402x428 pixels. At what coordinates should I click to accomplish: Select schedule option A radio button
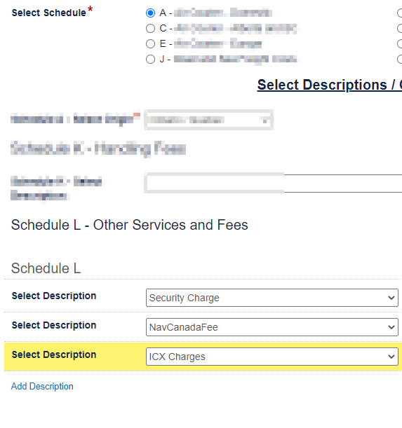click(150, 13)
